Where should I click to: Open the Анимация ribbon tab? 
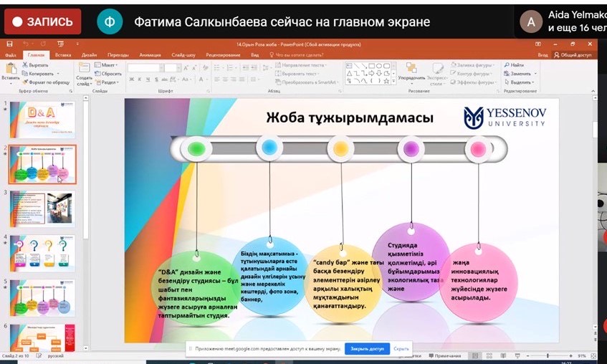[150, 54]
